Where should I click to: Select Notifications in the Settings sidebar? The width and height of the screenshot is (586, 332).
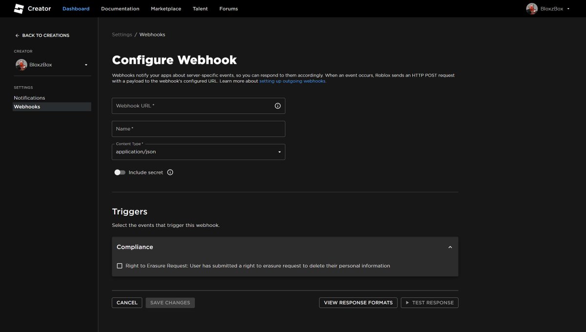point(29,98)
